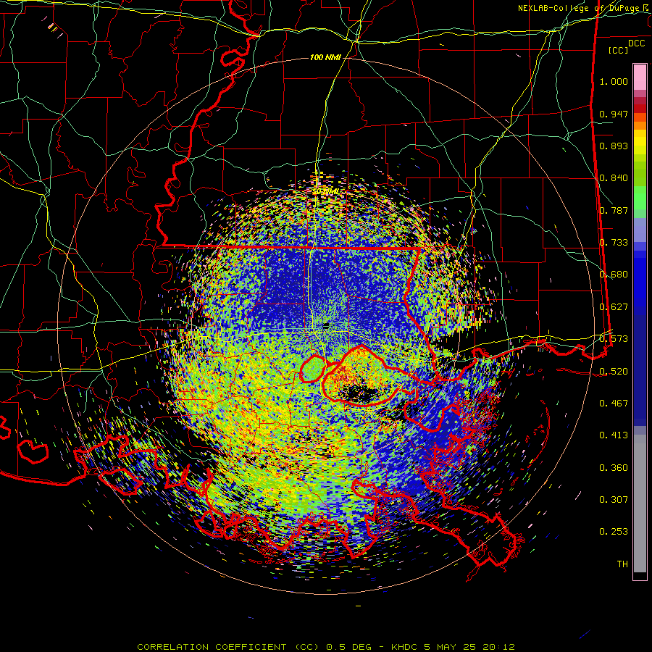The image size is (652, 652).
Task: Click the 5 MAY 25 date in the caption
Action: pos(451,647)
